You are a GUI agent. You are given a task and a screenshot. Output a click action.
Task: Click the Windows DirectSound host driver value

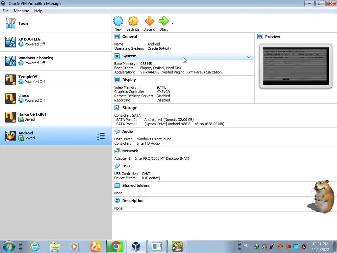[x=154, y=139]
